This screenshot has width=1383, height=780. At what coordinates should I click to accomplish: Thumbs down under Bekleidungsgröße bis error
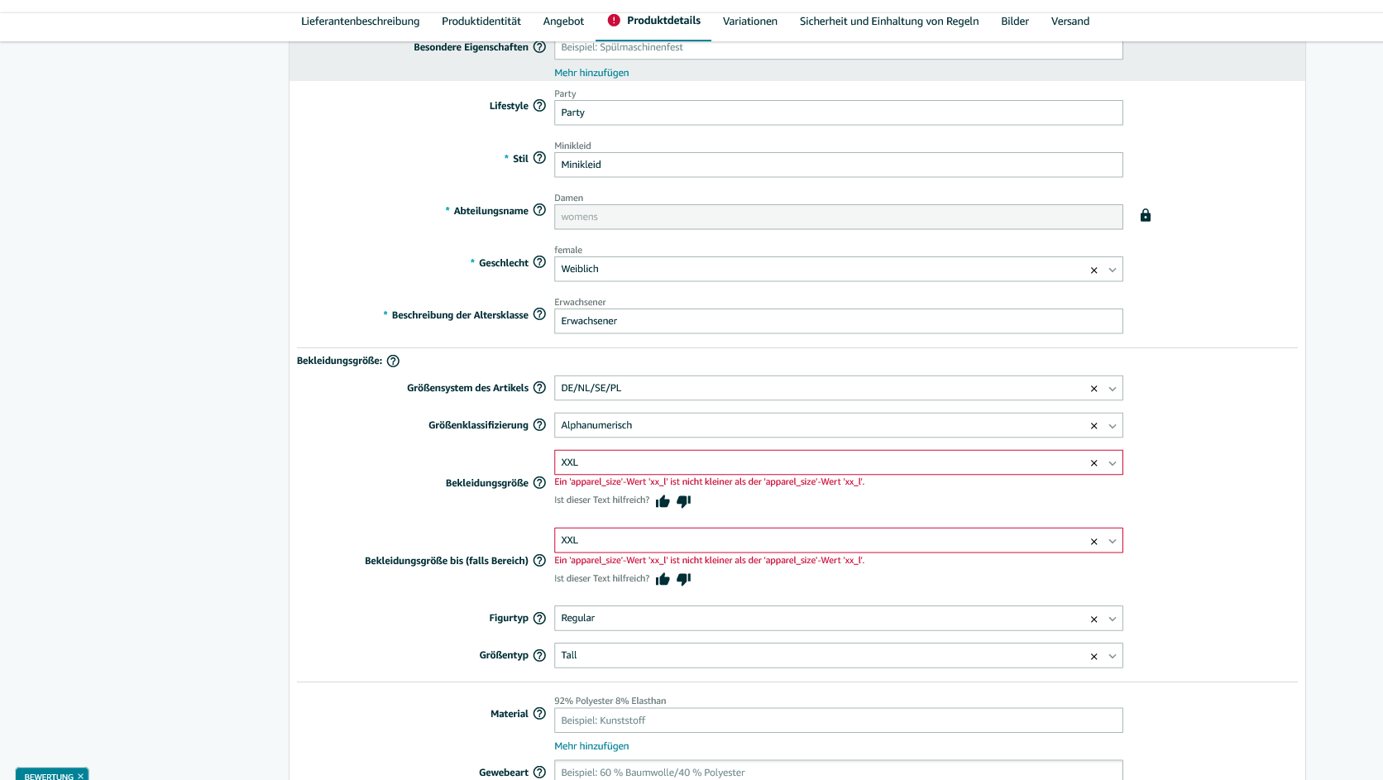(683, 579)
